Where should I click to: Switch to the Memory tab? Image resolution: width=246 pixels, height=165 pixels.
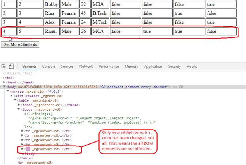(131, 67)
